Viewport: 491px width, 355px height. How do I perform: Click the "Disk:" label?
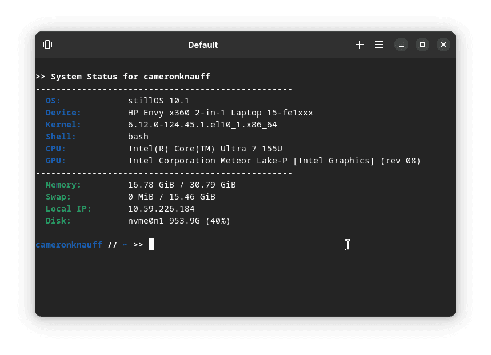[x=58, y=221]
